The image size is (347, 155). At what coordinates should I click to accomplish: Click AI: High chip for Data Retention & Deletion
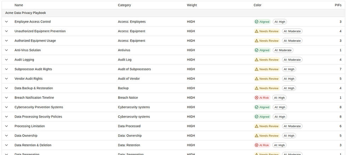(279, 145)
